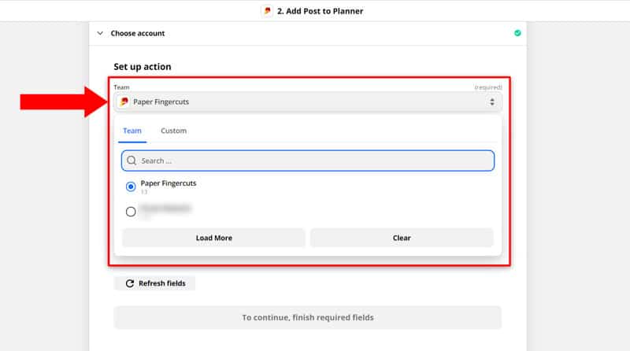Click the circular refresh arrow icon
Image resolution: width=630 pixels, height=351 pixels.
(x=130, y=283)
